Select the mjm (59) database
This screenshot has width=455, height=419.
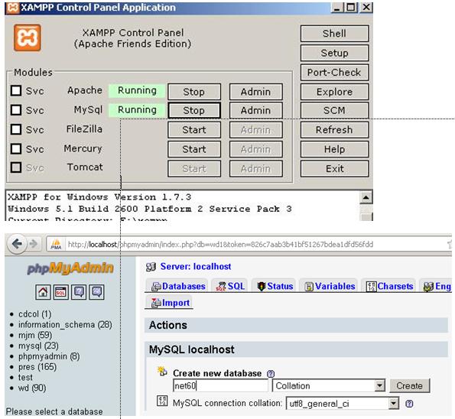(x=35, y=335)
